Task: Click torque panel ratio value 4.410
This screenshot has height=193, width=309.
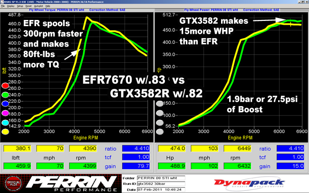Action: pyautogui.click(x=136, y=148)
